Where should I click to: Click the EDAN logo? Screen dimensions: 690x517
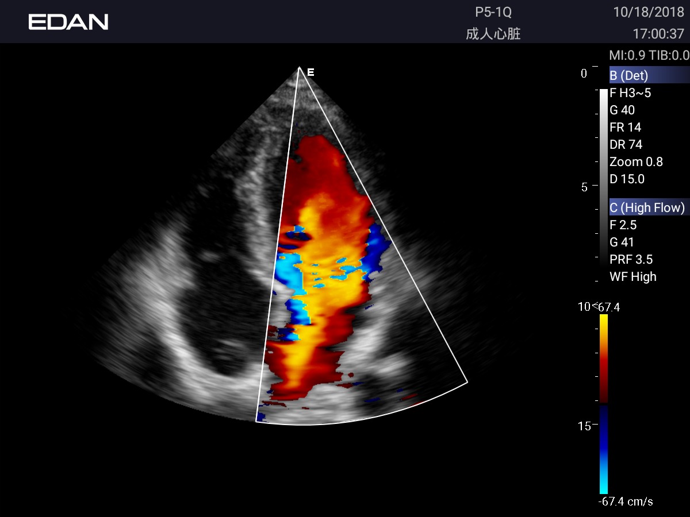68,22
